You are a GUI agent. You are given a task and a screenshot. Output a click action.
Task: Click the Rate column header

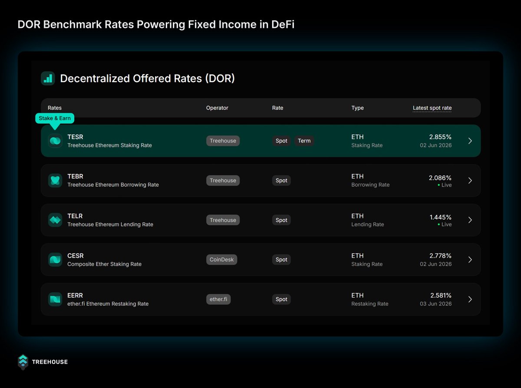pyautogui.click(x=277, y=108)
